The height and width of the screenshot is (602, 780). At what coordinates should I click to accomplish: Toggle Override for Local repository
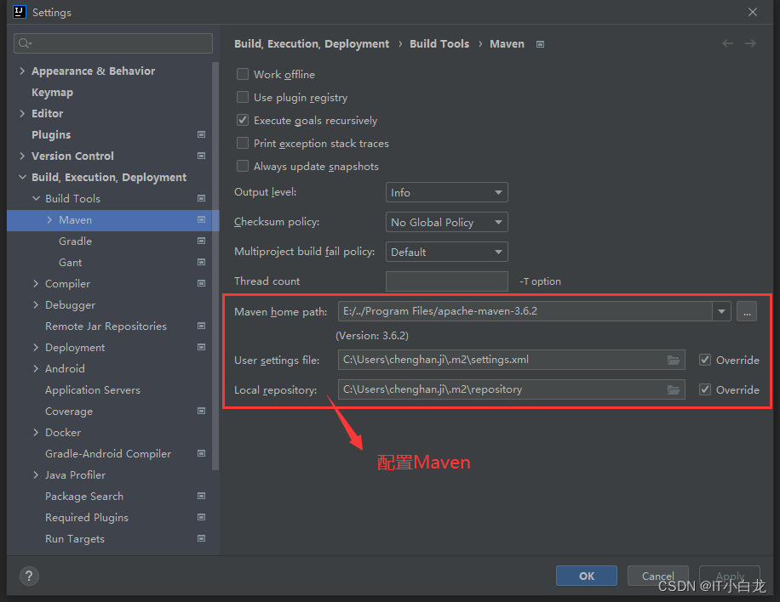(x=705, y=390)
